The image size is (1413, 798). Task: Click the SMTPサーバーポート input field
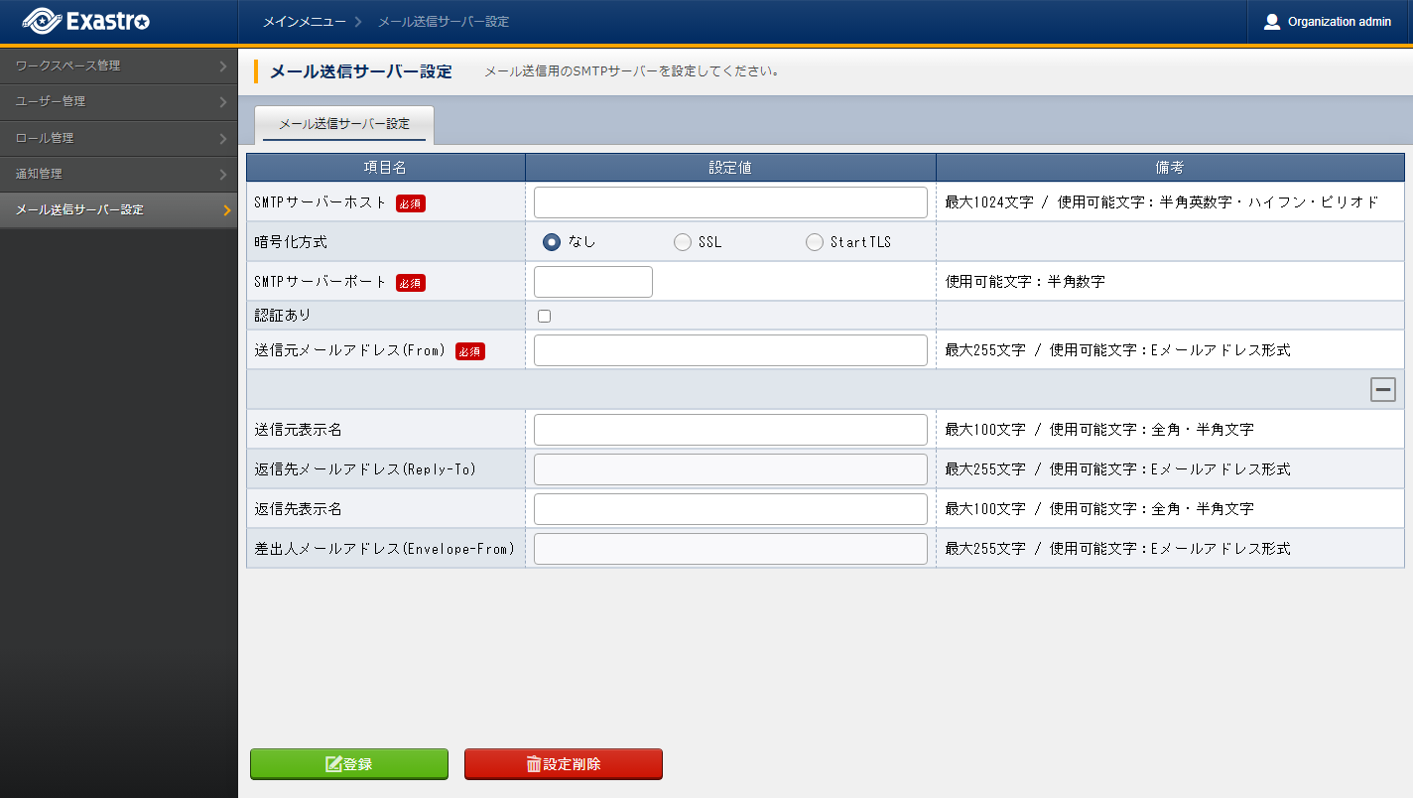(592, 282)
